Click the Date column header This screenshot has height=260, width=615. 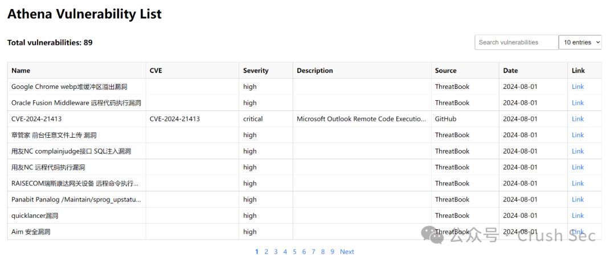(534, 71)
